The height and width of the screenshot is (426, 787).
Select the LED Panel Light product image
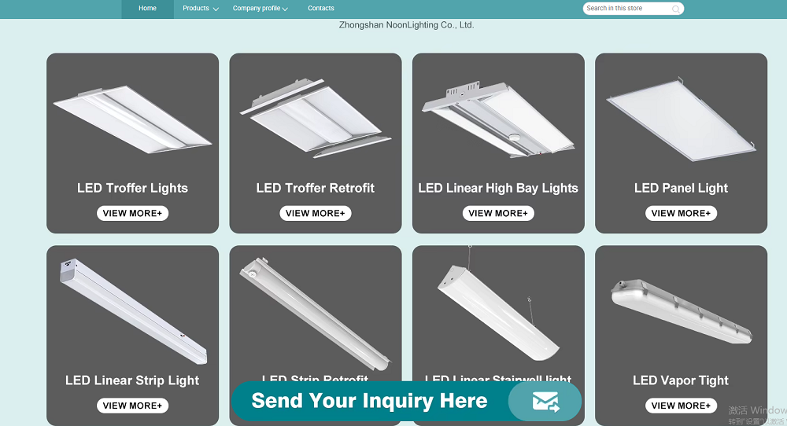click(681, 119)
